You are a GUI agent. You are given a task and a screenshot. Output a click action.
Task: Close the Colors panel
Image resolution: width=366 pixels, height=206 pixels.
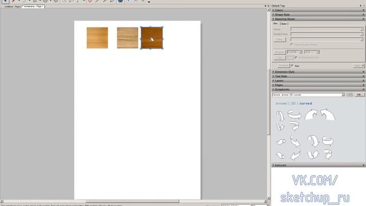point(364,10)
